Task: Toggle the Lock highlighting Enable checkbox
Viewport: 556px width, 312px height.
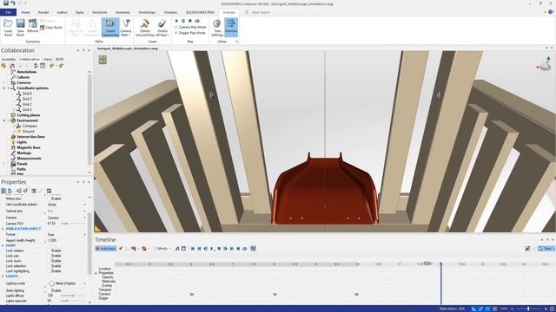Action: 50,271
